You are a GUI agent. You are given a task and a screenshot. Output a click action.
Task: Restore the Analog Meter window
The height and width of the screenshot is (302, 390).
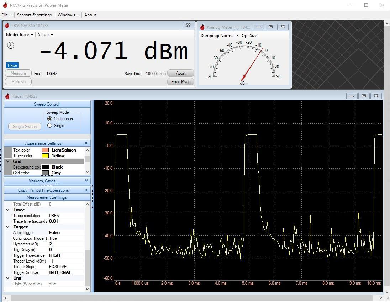270,27
